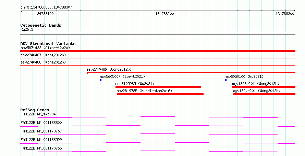305x156 pixels.
Task: Click the red start marker of esv2740489
Action: [x=87, y=73]
